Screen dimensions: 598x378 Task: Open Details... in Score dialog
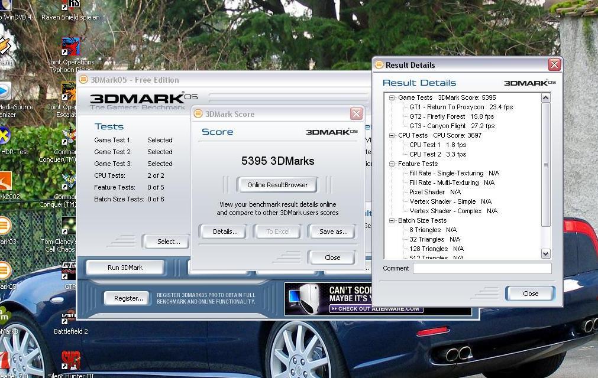point(225,232)
